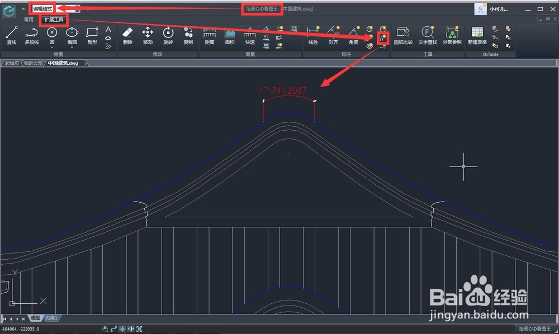This screenshot has width=559, height=334.
Task: Select the 椭圆 ellipse tool
Action: tap(72, 35)
